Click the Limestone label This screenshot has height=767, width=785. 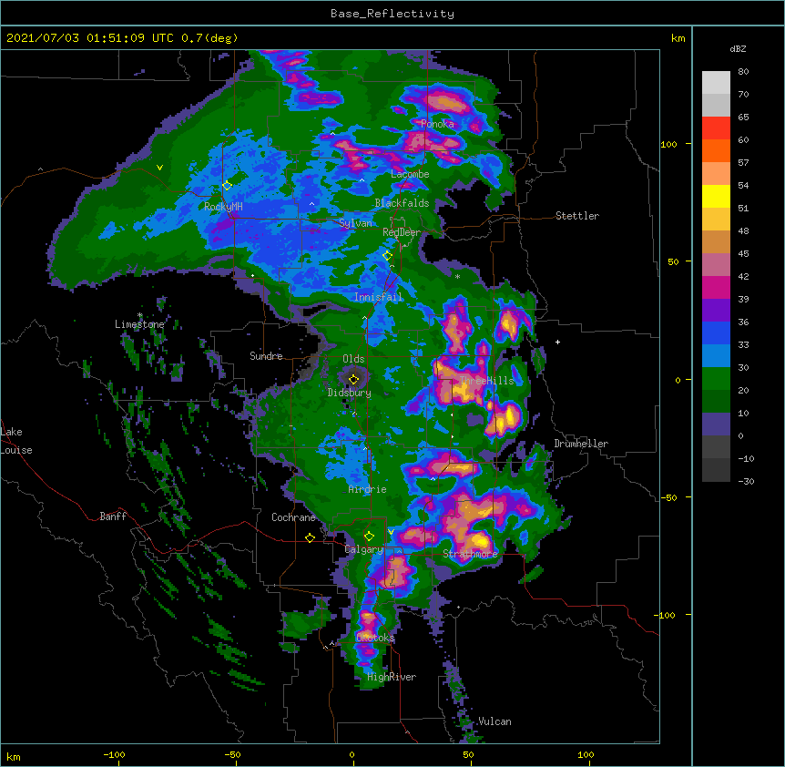click(139, 324)
